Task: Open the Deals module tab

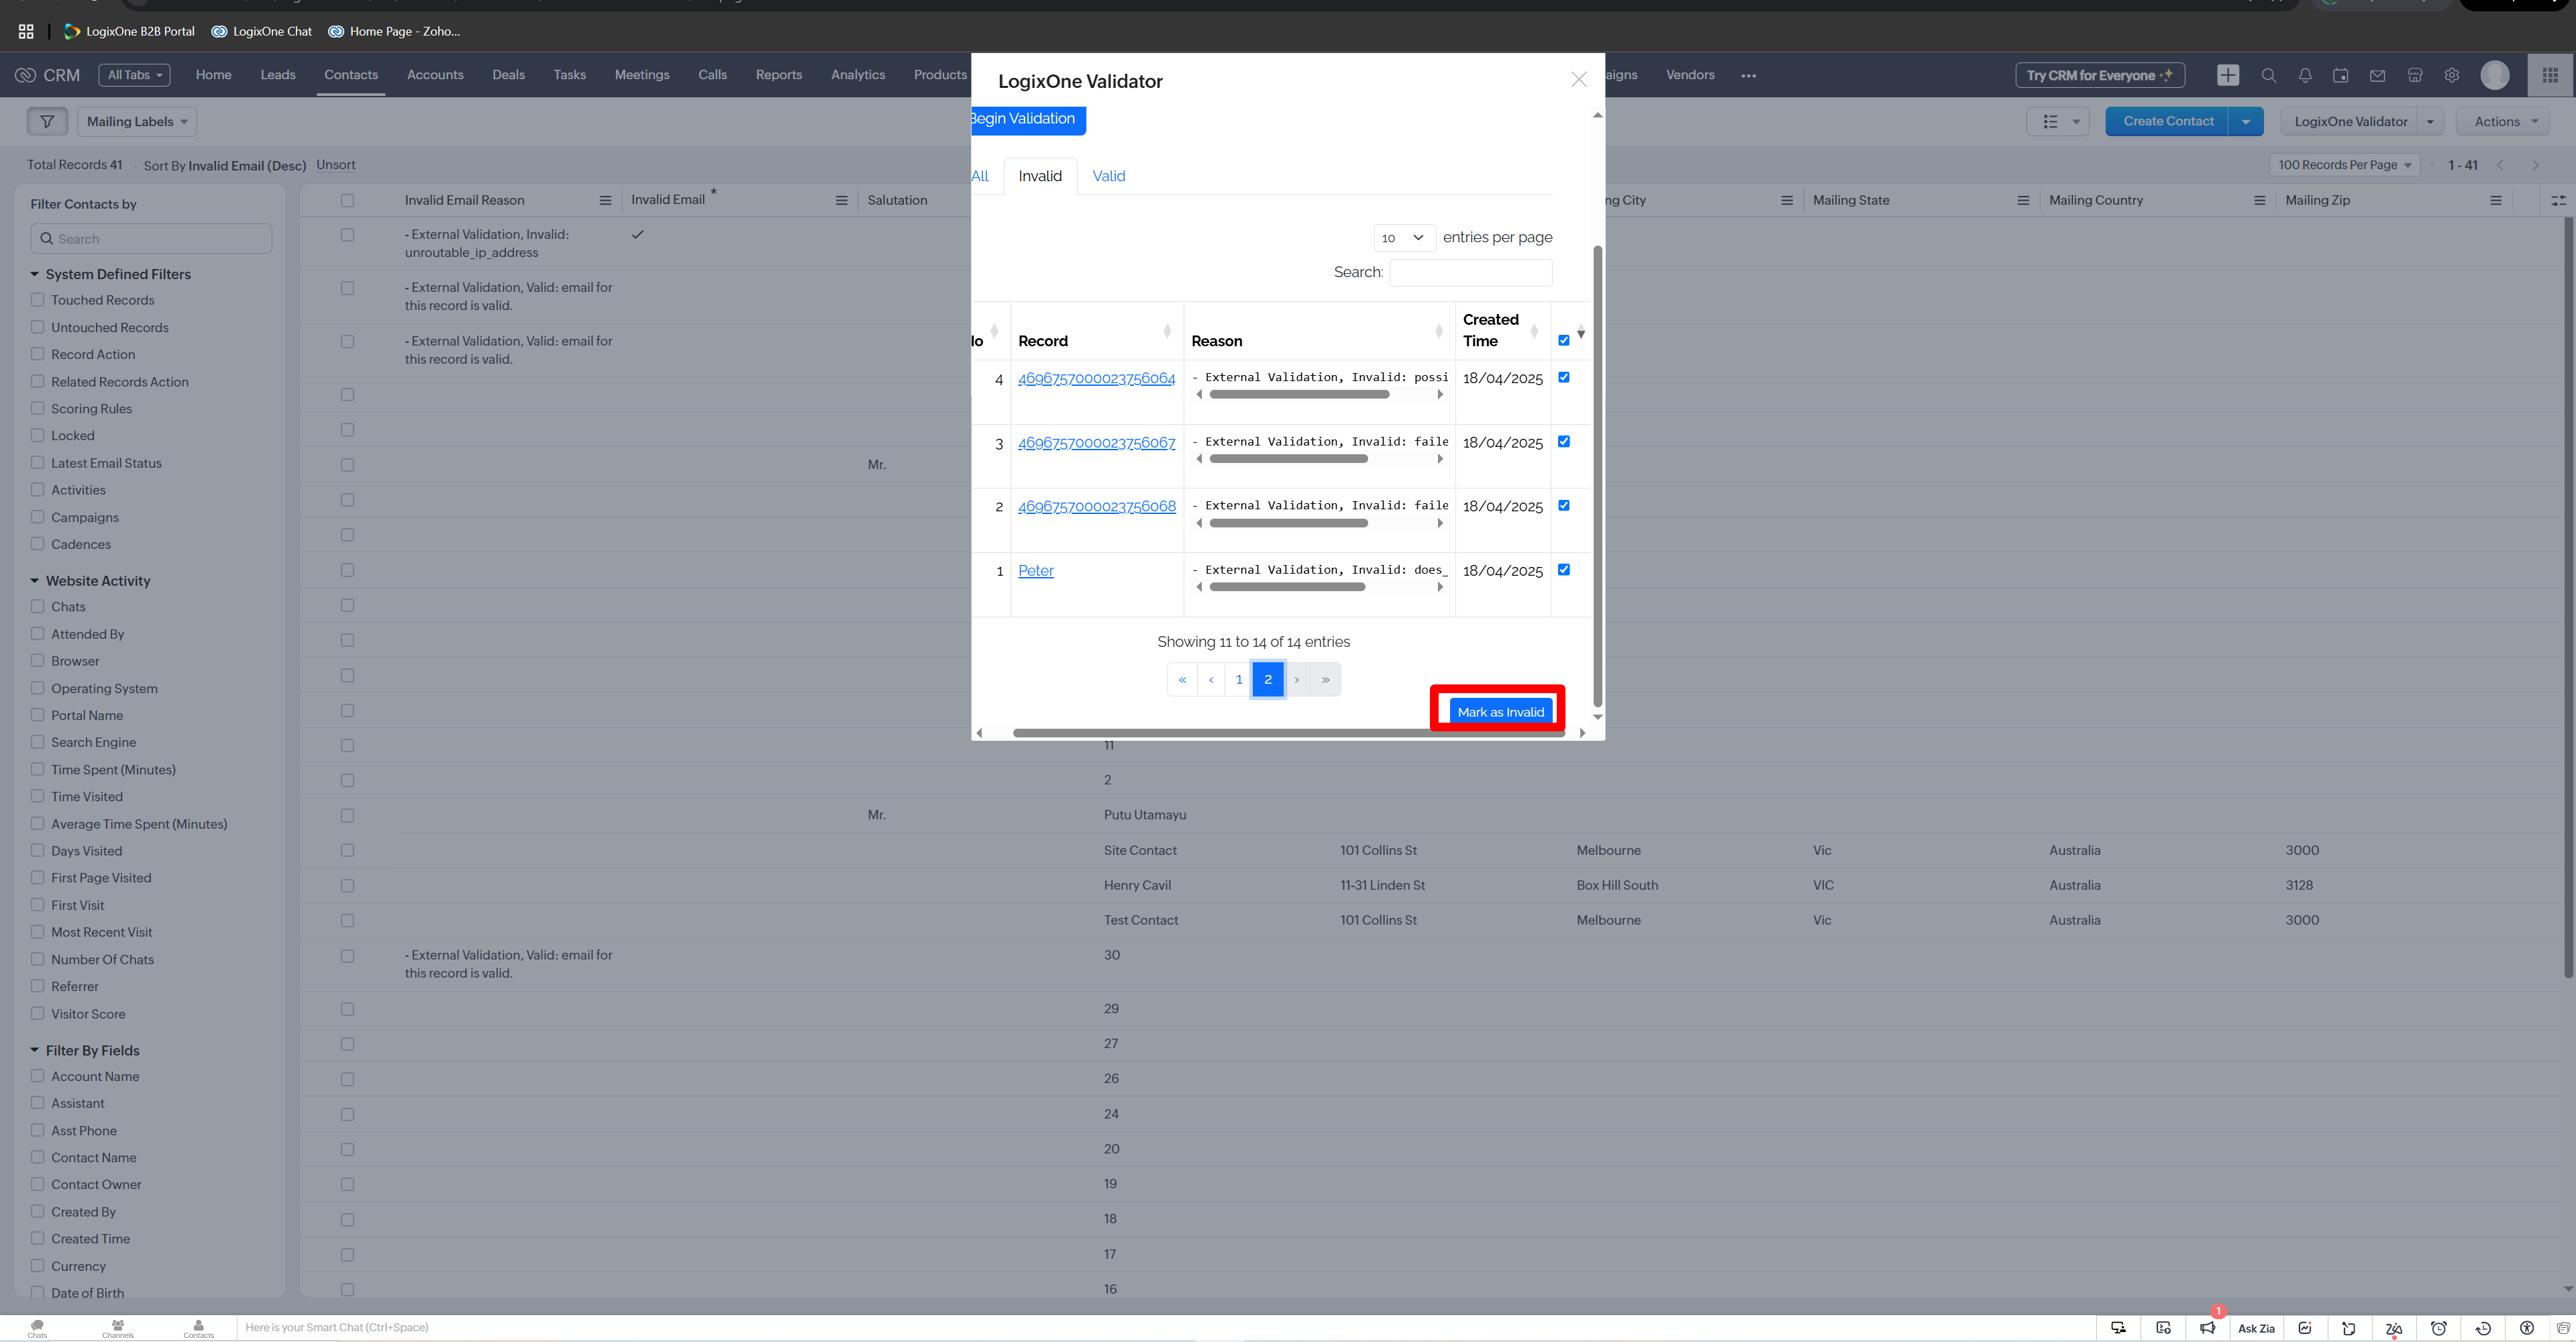Action: pos(508,75)
